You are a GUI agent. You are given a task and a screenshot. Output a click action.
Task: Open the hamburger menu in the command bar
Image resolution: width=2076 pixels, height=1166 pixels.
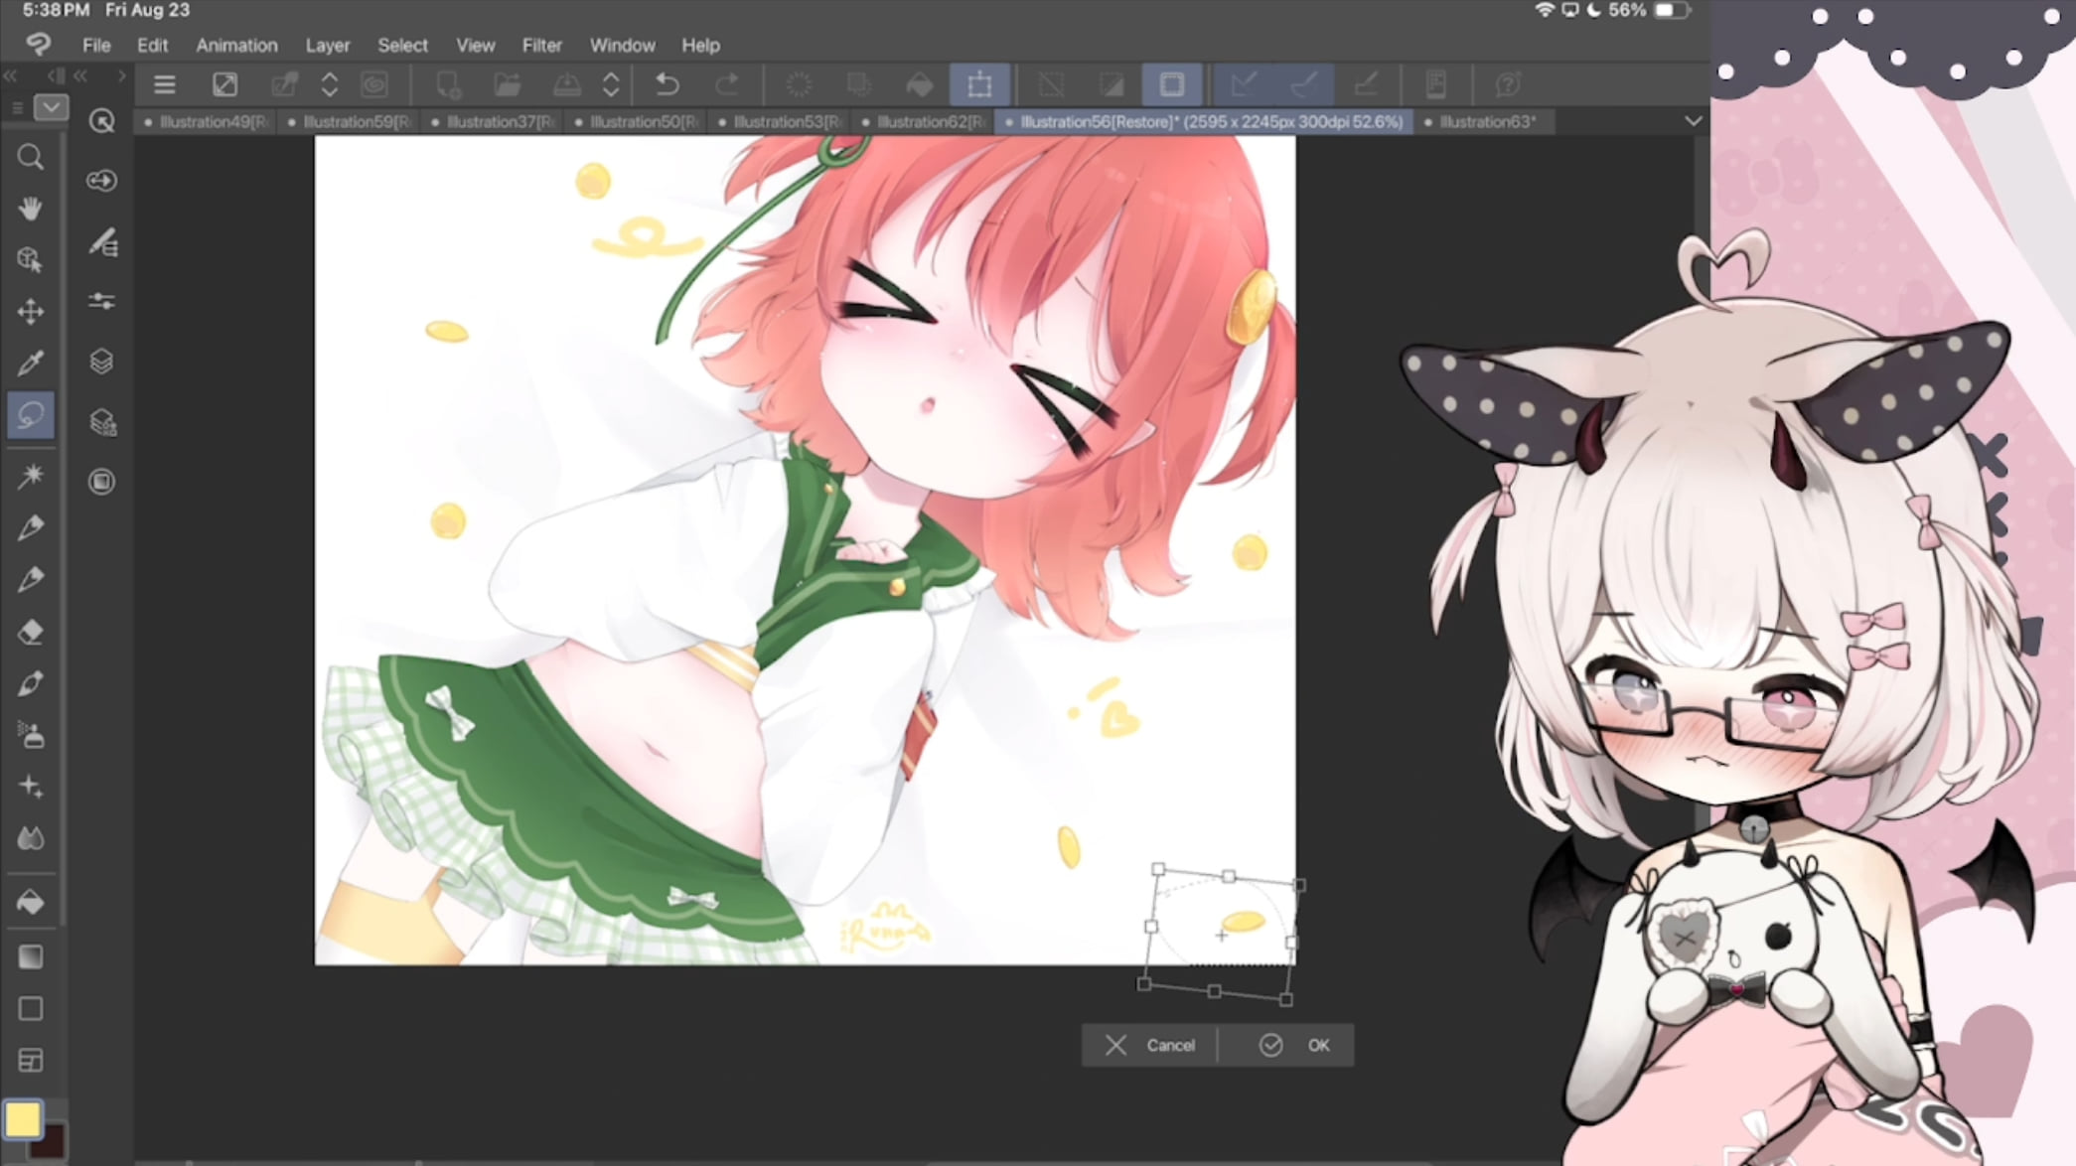(x=165, y=84)
